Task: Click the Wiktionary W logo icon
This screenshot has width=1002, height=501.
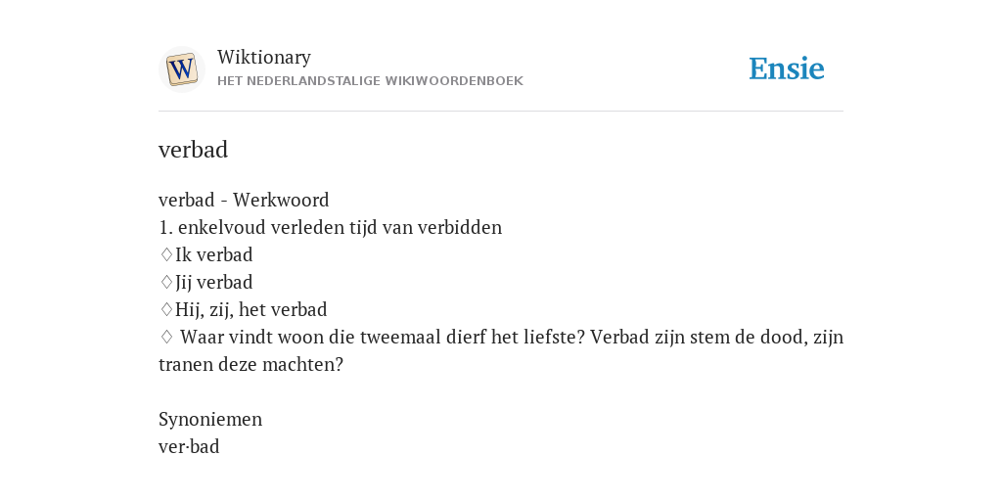Action: (181, 69)
